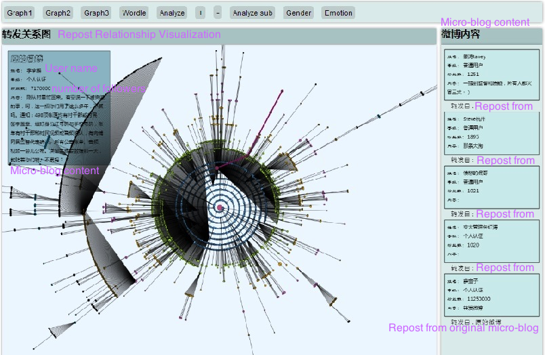
Task: Click the highlighted node ending the magenta edge
Action: pos(282,91)
